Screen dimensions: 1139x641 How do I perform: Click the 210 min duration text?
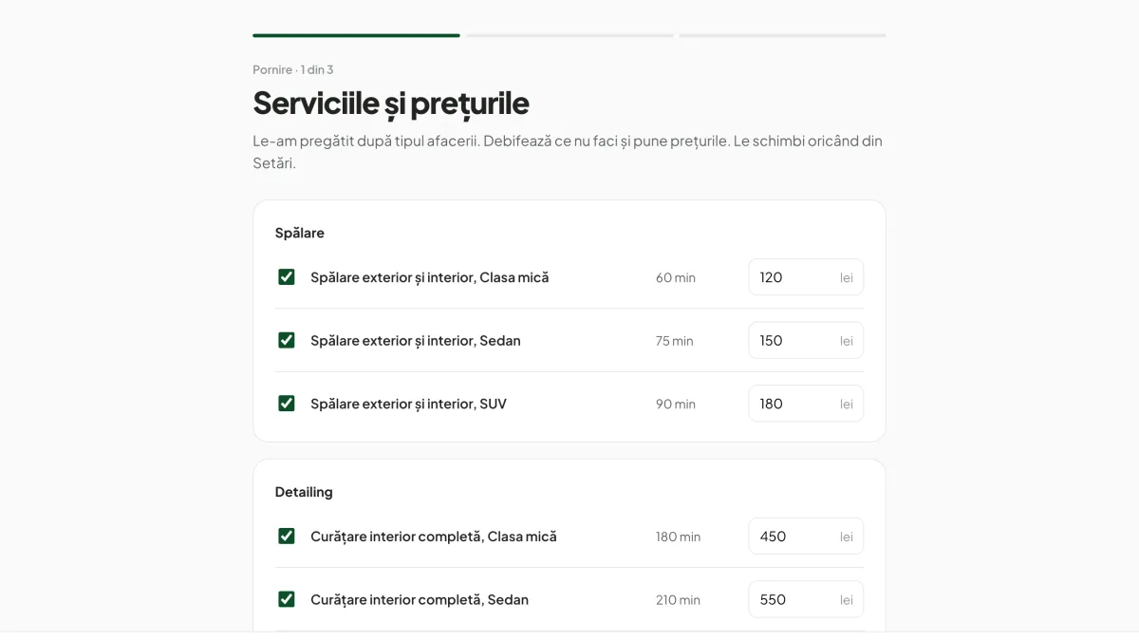click(x=678, y=600)
